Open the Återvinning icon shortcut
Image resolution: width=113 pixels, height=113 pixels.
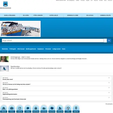coord(36,109)
